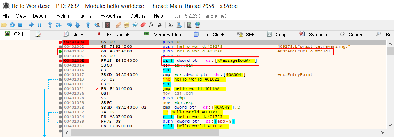Switch to the Source tab
The image size is (394, 137).
point(352,35)
